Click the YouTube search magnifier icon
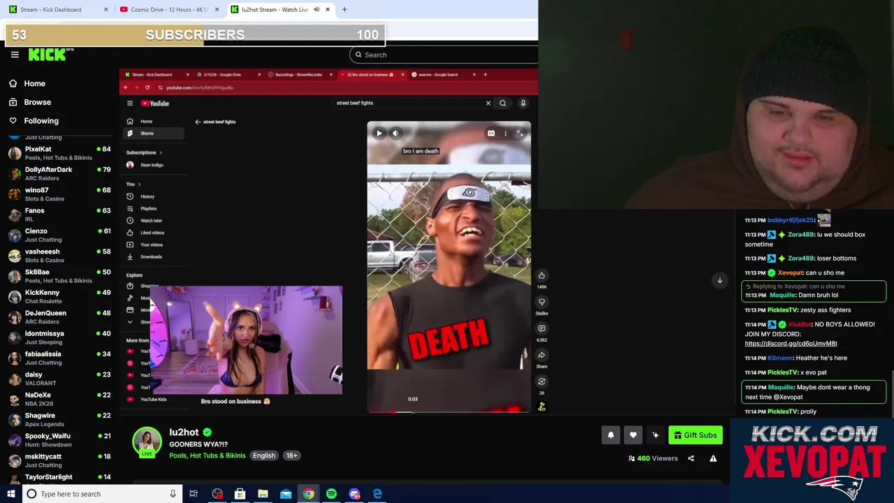This screenshot has height=503, width=894. click(x=503, y=103)
